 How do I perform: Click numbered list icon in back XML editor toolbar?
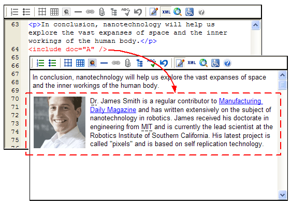(x=14, y=12)
